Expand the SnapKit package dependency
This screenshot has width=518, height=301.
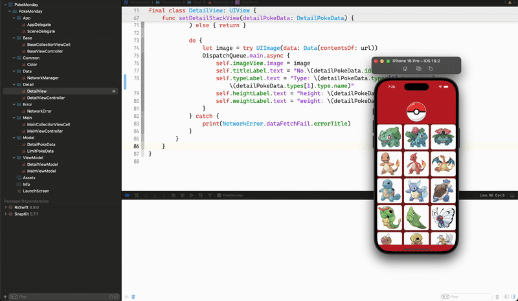5,214
